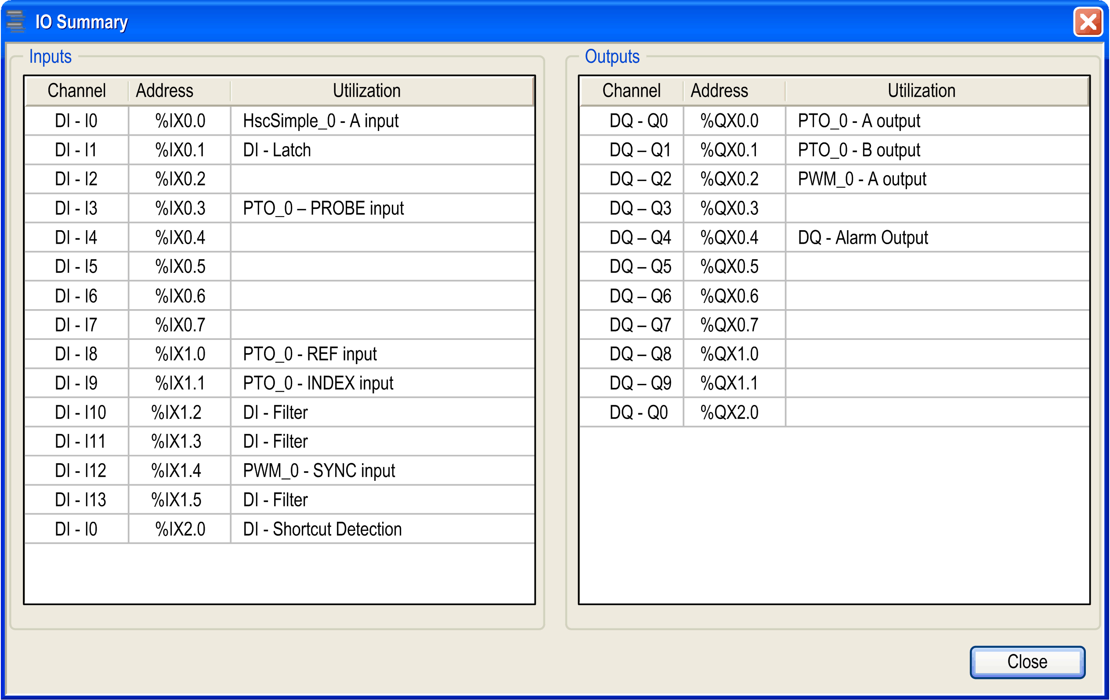Click the Outputs Utilization column header
1110x700 pixels.
[x=921, y=91]
